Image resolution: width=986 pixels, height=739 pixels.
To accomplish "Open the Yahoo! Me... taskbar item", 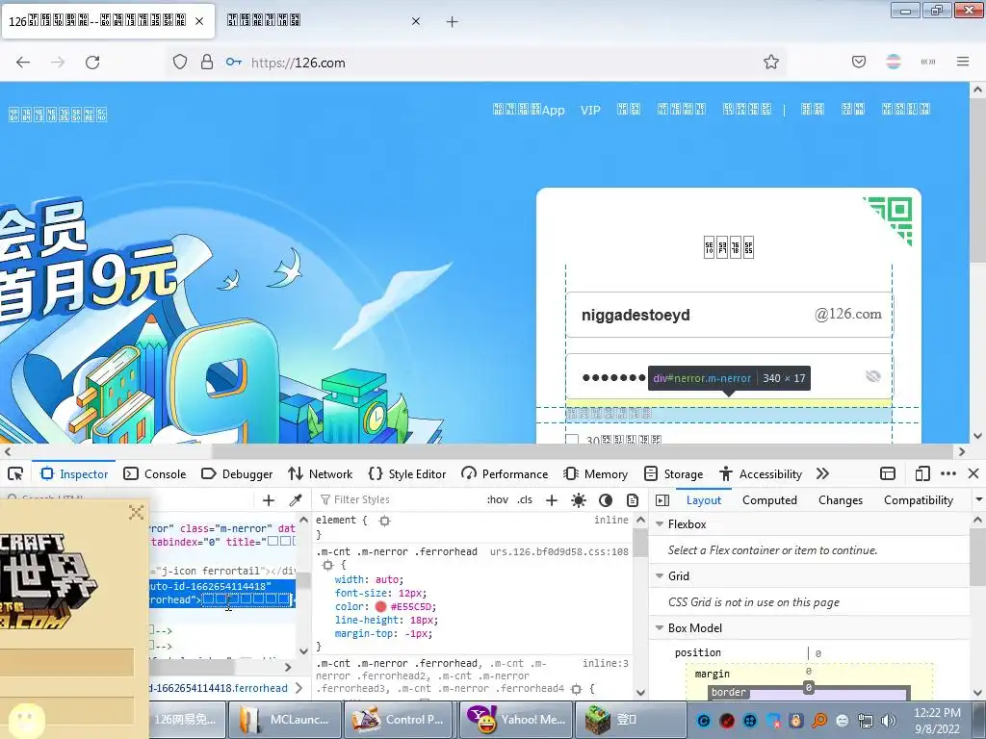I will coord(517,720).
